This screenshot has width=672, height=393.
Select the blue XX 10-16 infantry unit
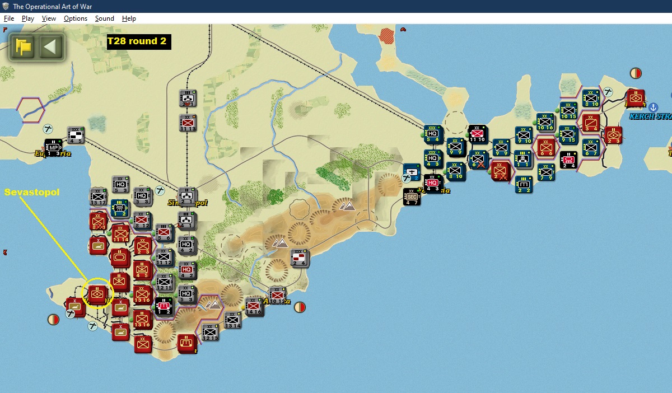pyautogui.click(x=545, y=123)
